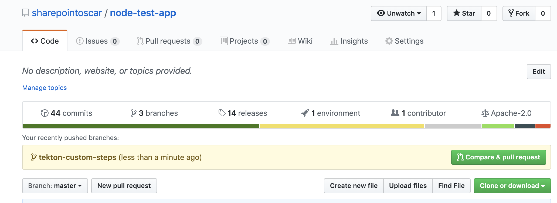Click the star icon in Star button
Viewport: 557px width, 203px height.
pyautogui.click(x=457, y=13)
